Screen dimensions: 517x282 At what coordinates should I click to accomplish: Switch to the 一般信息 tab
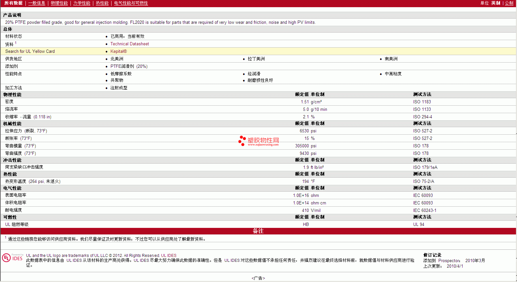click(37, 3)
